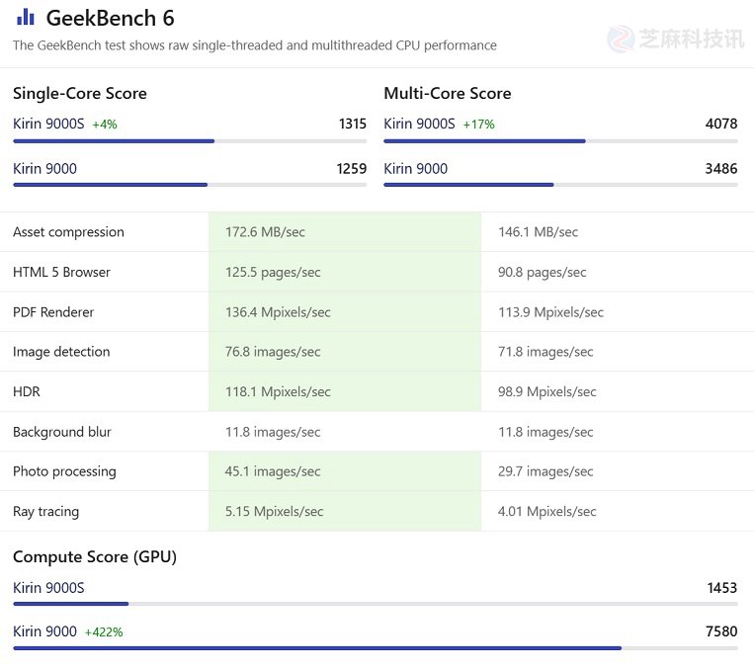The image size is (754, 671).
Task: Click the highlighted 172.6 MB/sec value
Action: click(265, 232)
